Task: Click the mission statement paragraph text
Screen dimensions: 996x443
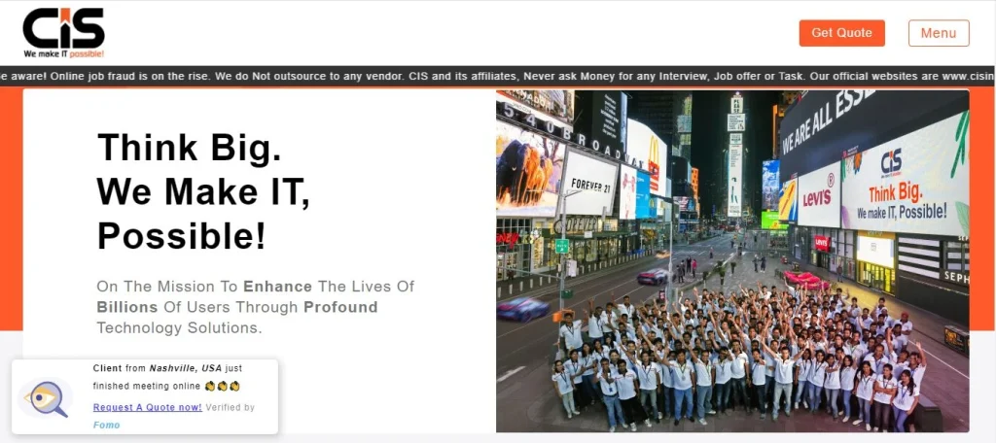Action: (256, 307)
